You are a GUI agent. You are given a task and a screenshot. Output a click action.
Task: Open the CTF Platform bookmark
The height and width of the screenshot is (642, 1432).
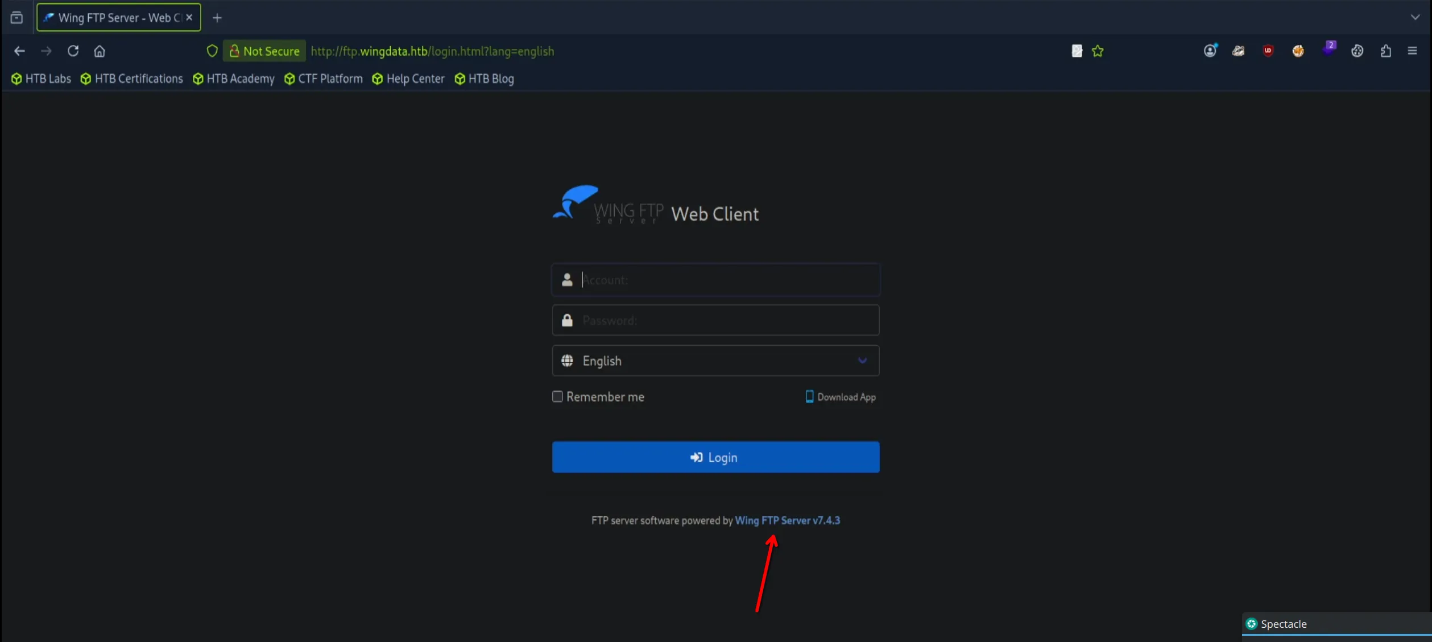[x=323, y=78]
